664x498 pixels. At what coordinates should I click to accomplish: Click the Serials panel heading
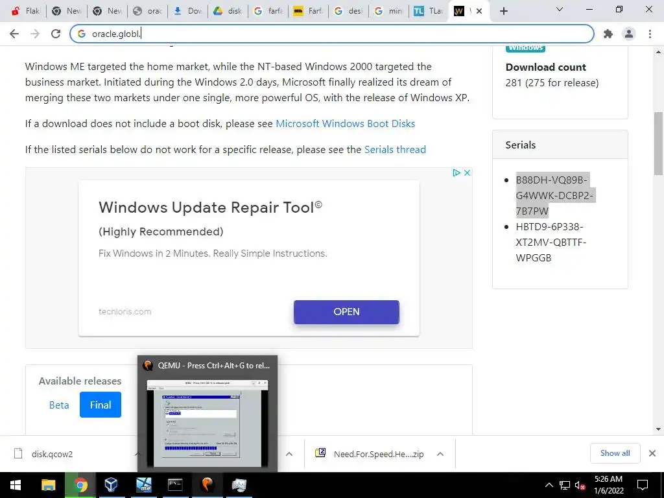coord(521,145)
